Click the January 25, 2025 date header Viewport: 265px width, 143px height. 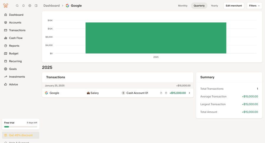pyautogui.click(x=54, y=85)
